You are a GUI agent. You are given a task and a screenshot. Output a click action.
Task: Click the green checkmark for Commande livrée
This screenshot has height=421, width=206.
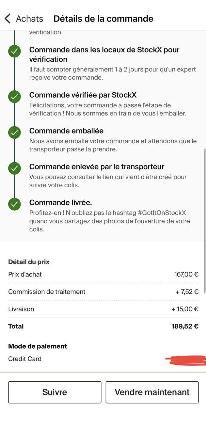click(14, 204)
